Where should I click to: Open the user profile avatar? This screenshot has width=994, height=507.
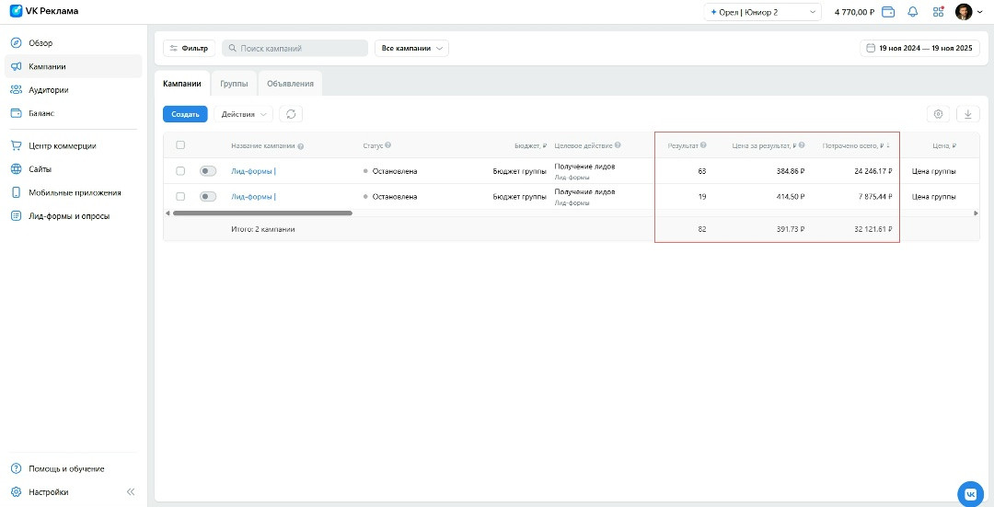tap(964, 12)
